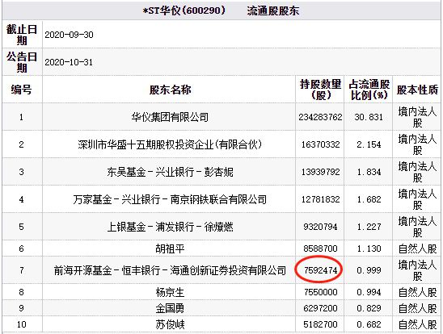Select shareholder 杨京生
The image size is (443, 334).
170,292
